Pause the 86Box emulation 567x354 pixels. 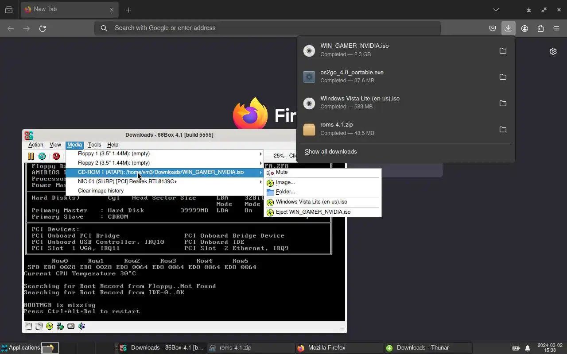pyautogui.click(x=31, y=156)
